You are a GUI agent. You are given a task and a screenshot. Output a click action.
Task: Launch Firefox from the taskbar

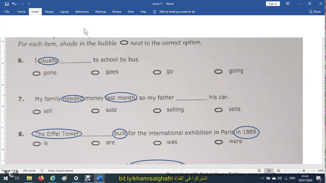(41, 178)
